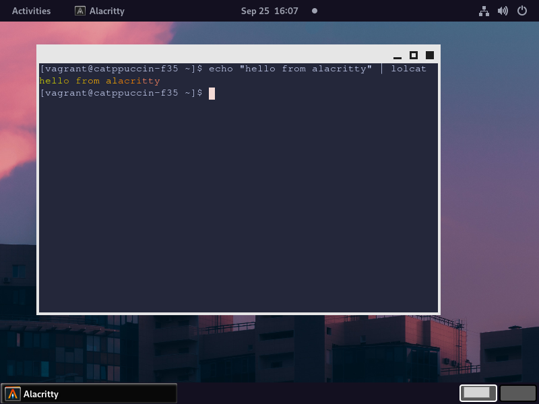Click the notification dot beside the clock
The height and width of the screenshot is (404, 539).
point(315,11)
